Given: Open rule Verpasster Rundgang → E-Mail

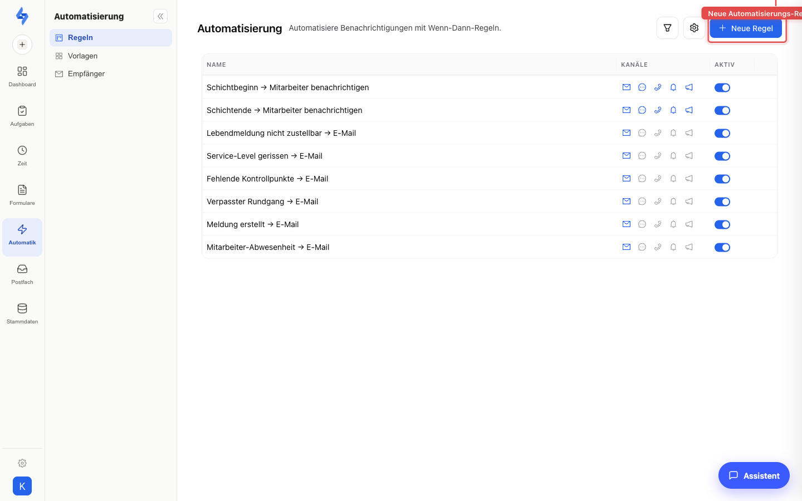Looking at the screenshot, I should (262, 202).
